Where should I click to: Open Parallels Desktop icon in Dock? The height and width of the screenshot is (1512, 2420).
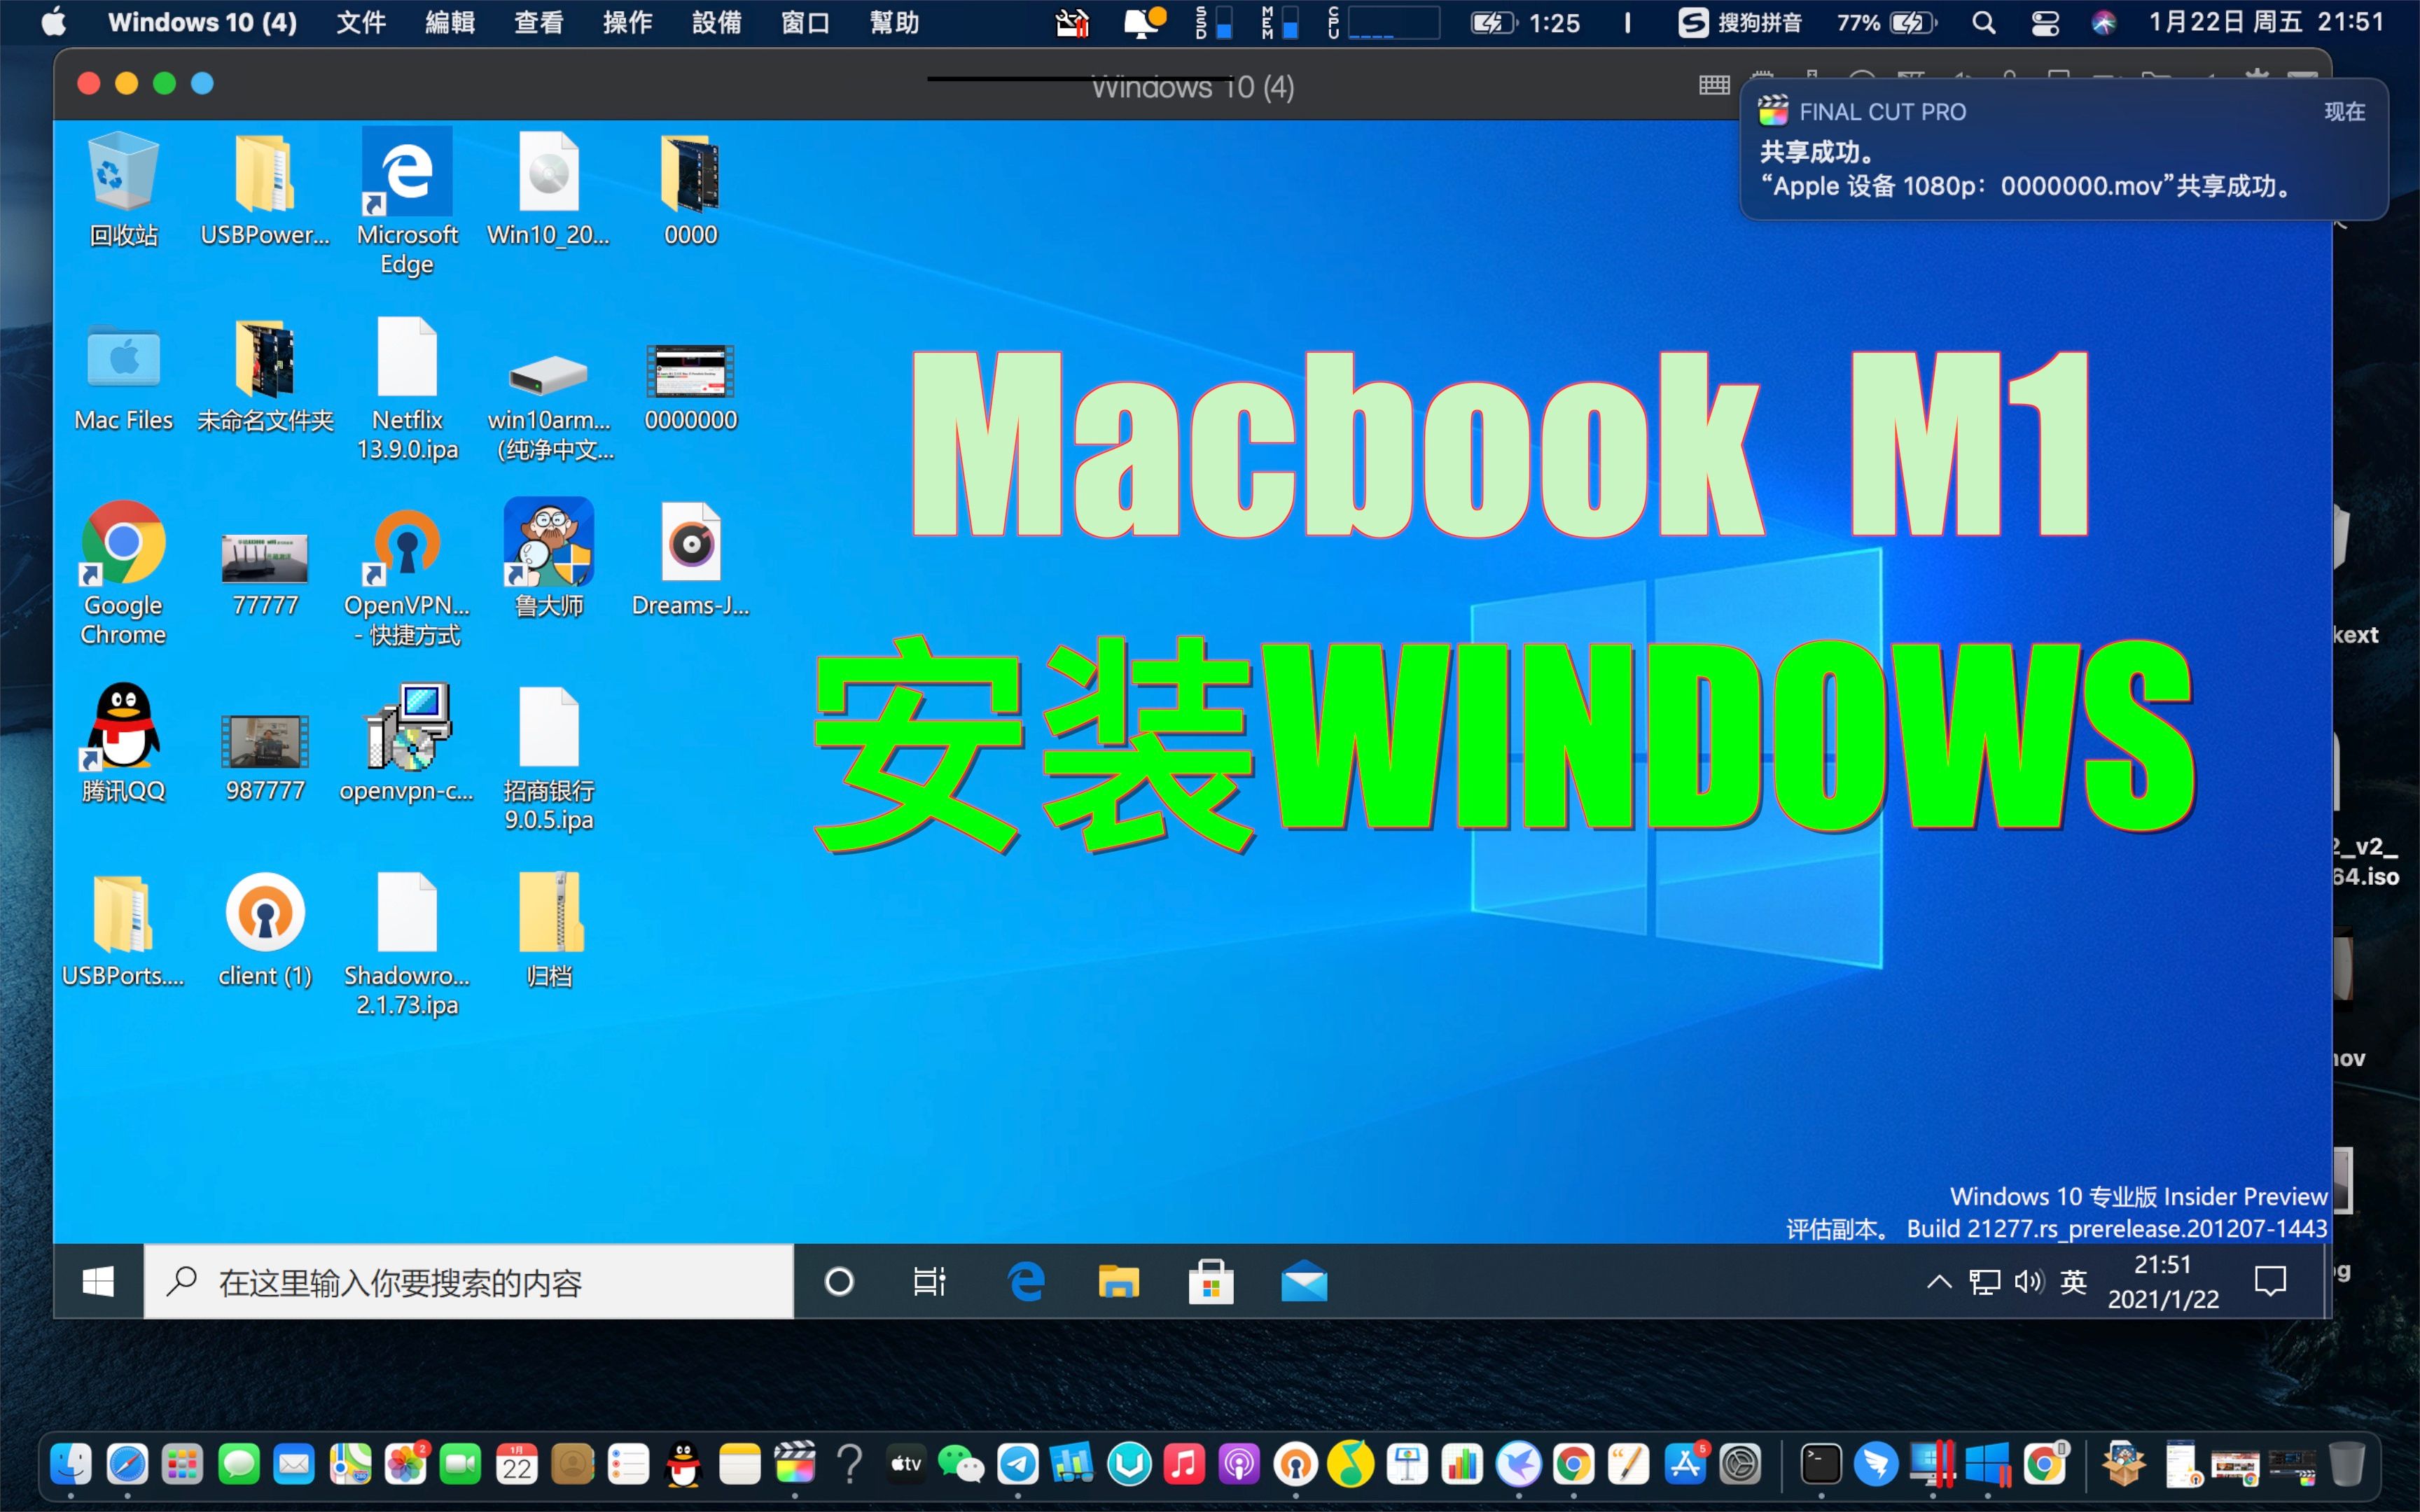tap(1932, 1465)
